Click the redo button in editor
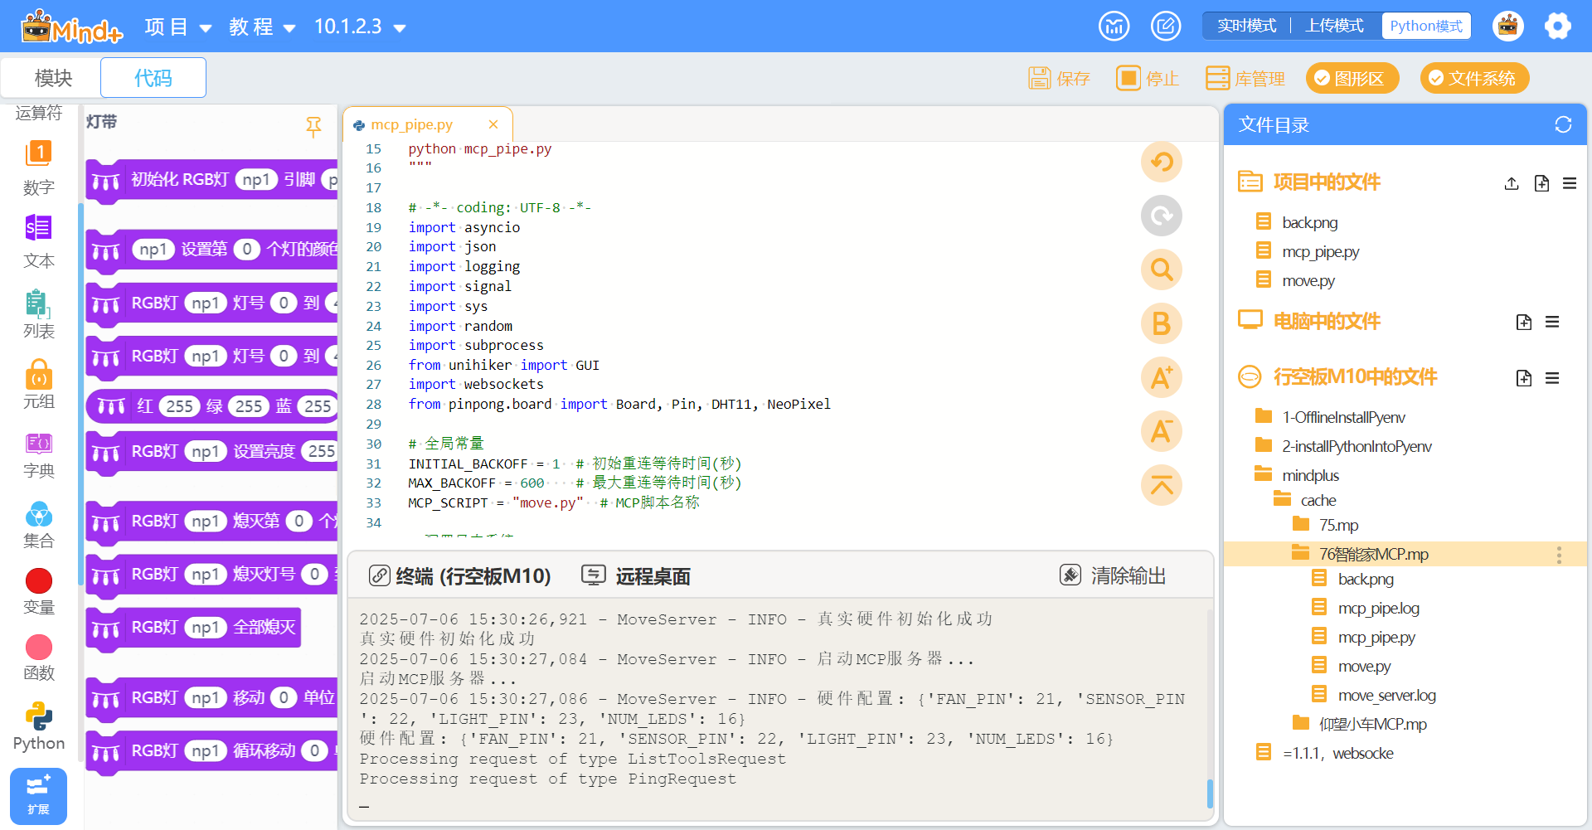Viewport: 1592px width, 830px height. [x=1162, y=216]
